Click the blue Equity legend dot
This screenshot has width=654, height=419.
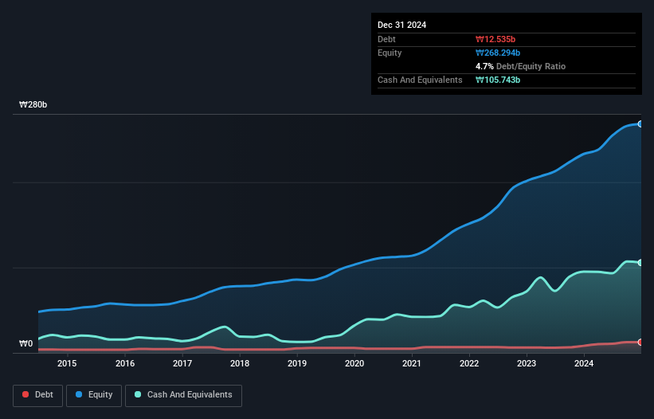point(79,394)
